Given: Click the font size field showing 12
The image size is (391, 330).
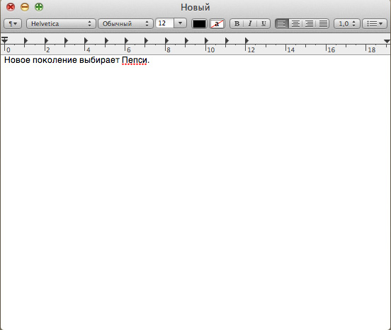Looking at the screenshot, I should (x=164, y=23).
